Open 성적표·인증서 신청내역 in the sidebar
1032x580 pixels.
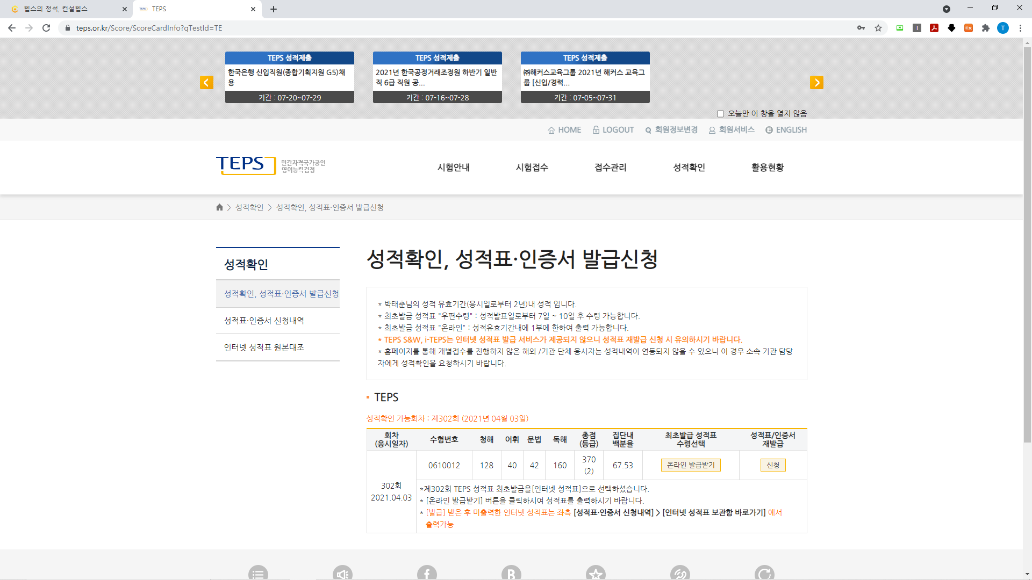tap(264, 321)
